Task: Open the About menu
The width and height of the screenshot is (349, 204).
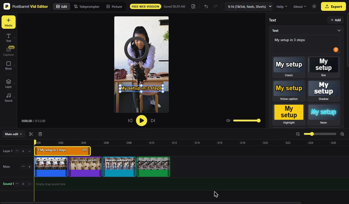Action: coord(300,7)
